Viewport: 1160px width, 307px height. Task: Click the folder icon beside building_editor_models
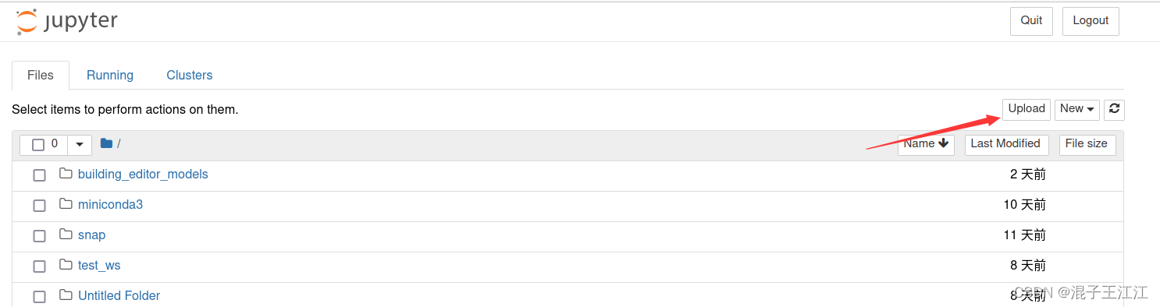coord(66,174)
